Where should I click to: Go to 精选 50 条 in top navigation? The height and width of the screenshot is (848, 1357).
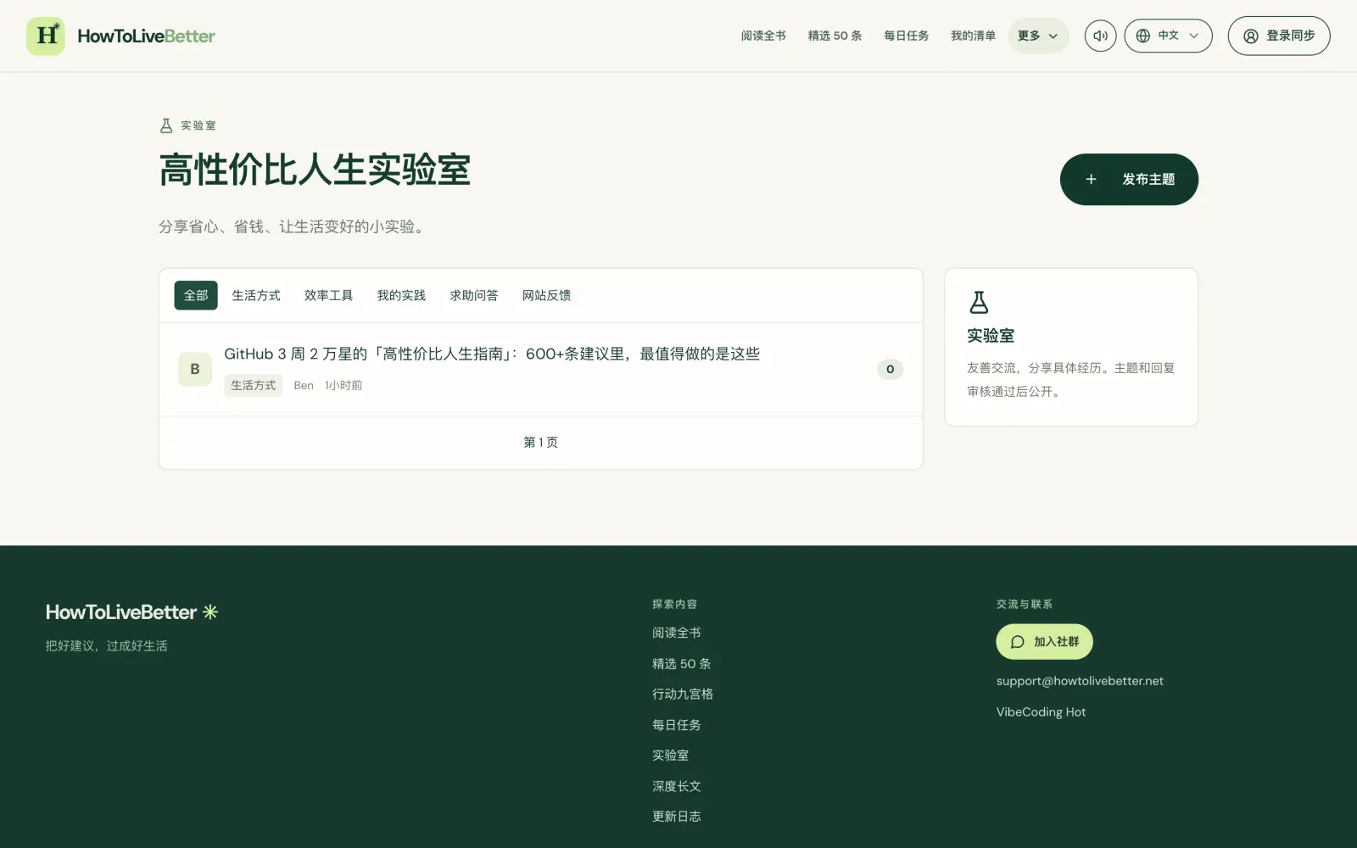click(x=835, y=36)
